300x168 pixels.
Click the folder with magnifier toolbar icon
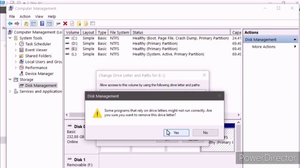point(86,24)
